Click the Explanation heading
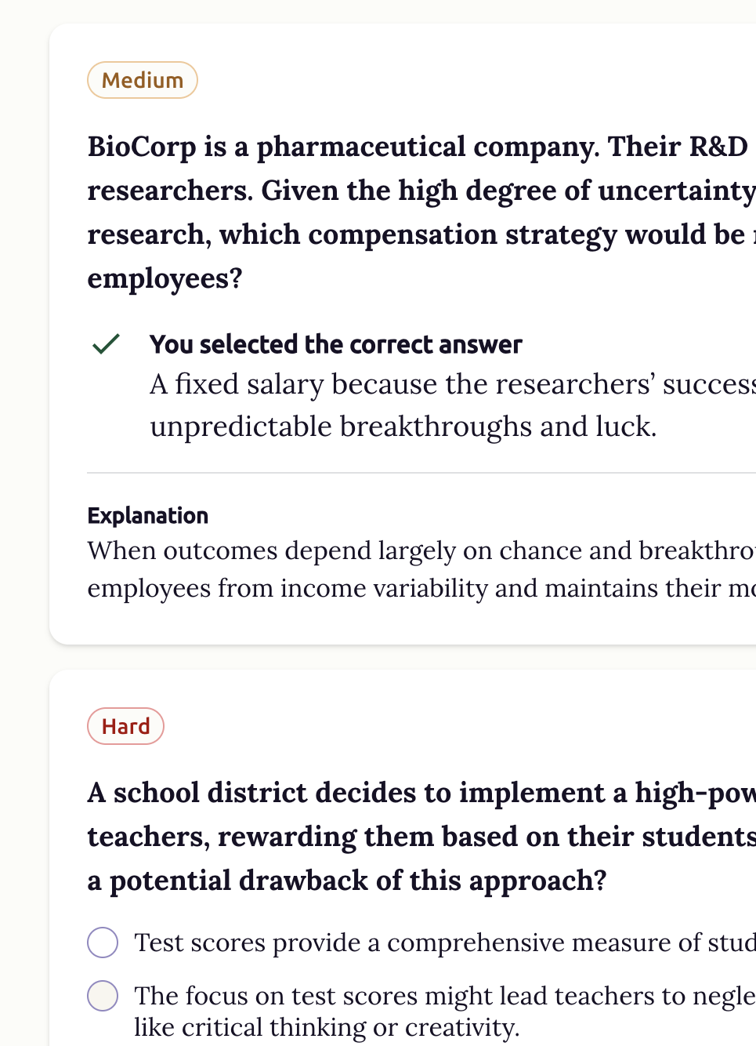 pyautogui.click(x=148, y=515)
